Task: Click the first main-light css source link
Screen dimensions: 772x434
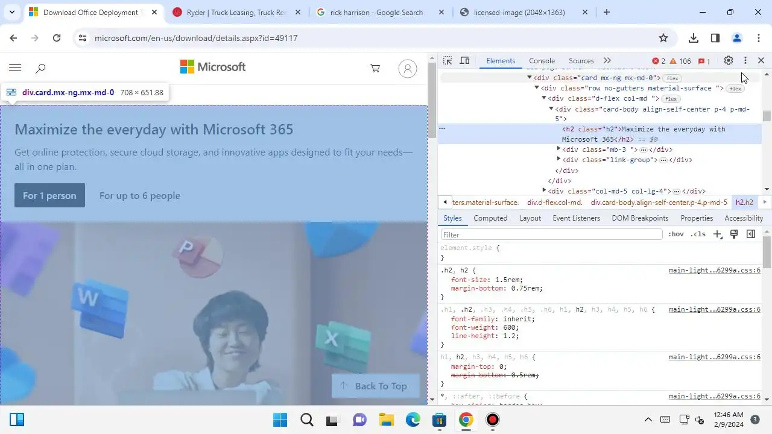Action: click(x=715, y=271)
